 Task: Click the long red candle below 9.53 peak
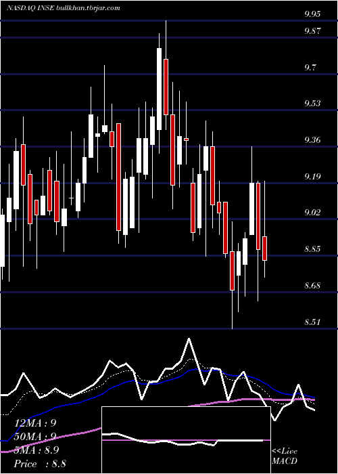(x=119, y=177)
